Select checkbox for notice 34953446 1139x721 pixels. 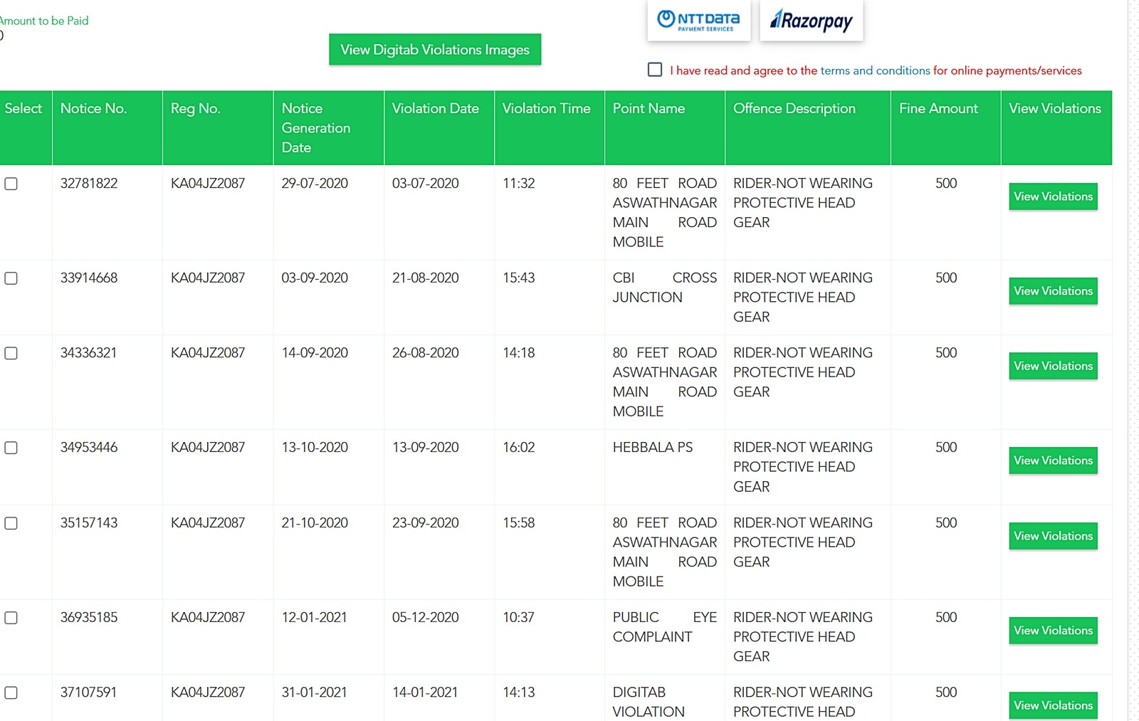click(x=11, y=448)
